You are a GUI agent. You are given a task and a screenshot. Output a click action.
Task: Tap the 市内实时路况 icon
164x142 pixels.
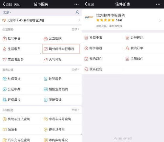(46, 140)
